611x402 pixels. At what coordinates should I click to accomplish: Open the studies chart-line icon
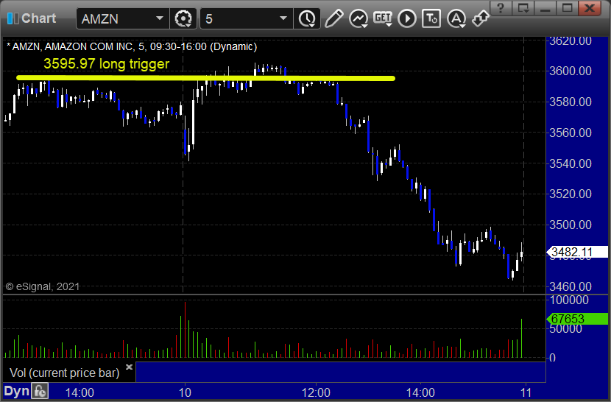click(359, 18)
